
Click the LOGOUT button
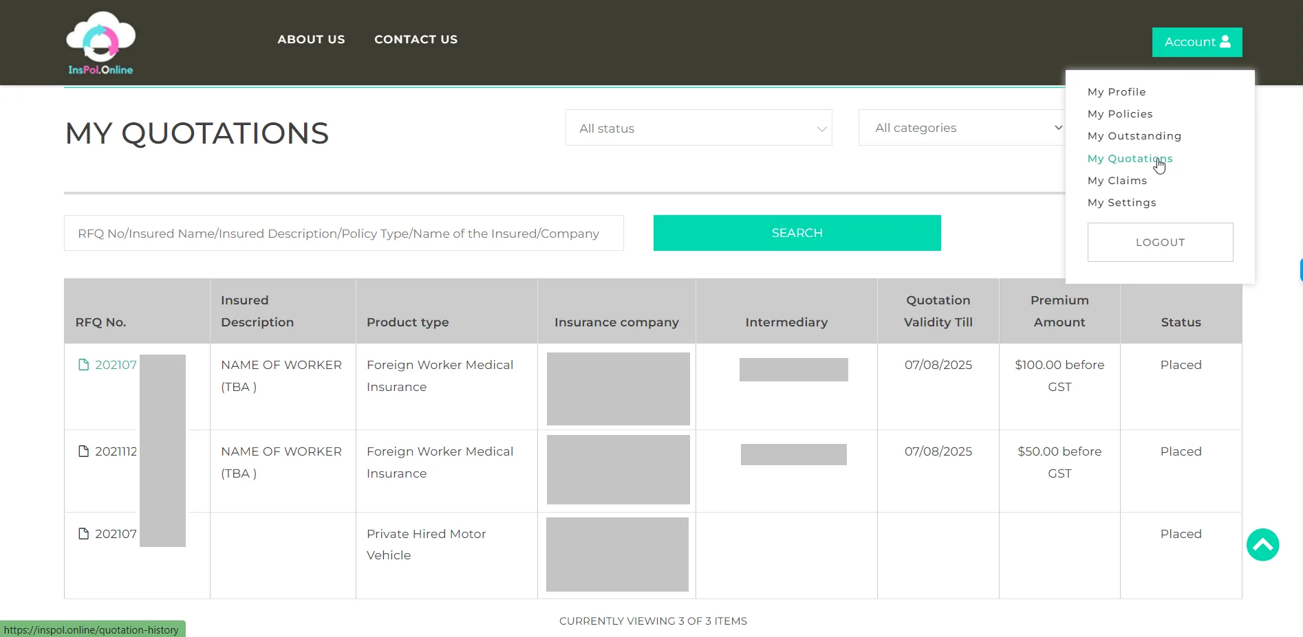[x=1160, y=243]
